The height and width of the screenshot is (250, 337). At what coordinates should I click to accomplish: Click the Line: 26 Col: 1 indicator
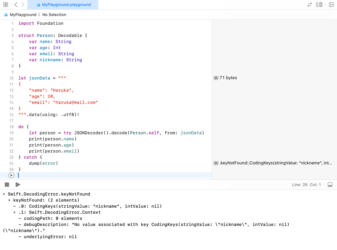[307, 184]
